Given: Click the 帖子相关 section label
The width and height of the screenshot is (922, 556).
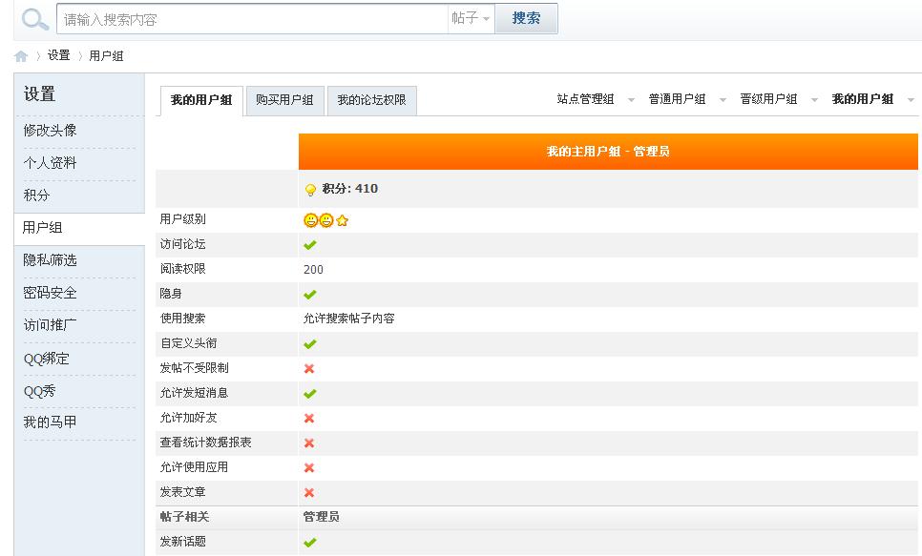Looking at the screenshot, I should (184, 517).
